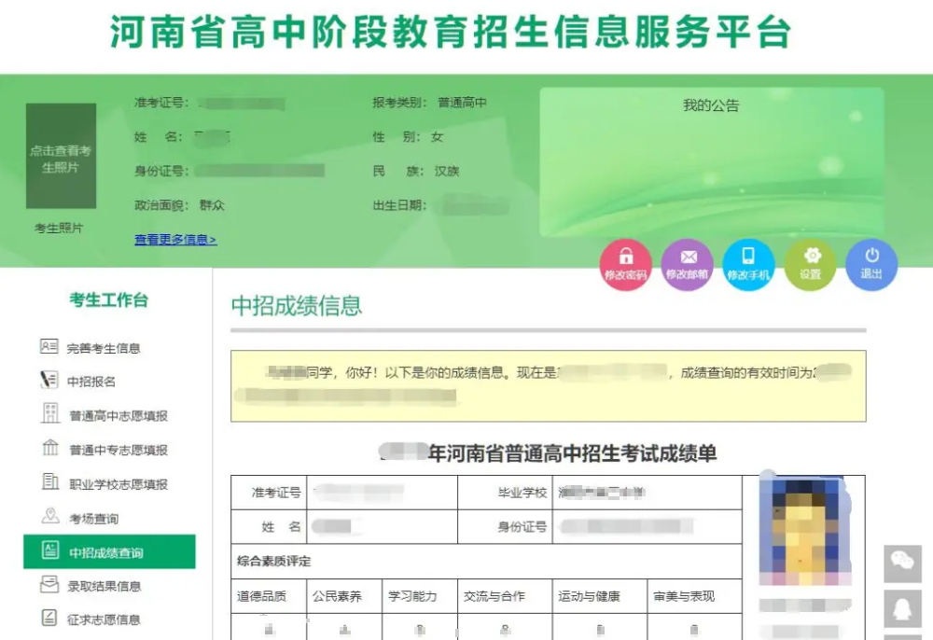Open the purple 修改邮箱 envelope icon
The height and width of the screenshot is (640, 933).
tap(687, 264)
